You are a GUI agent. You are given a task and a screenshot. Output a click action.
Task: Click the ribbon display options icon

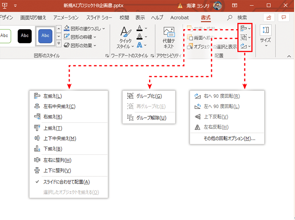pyautogui.click(x=234, y=5)
